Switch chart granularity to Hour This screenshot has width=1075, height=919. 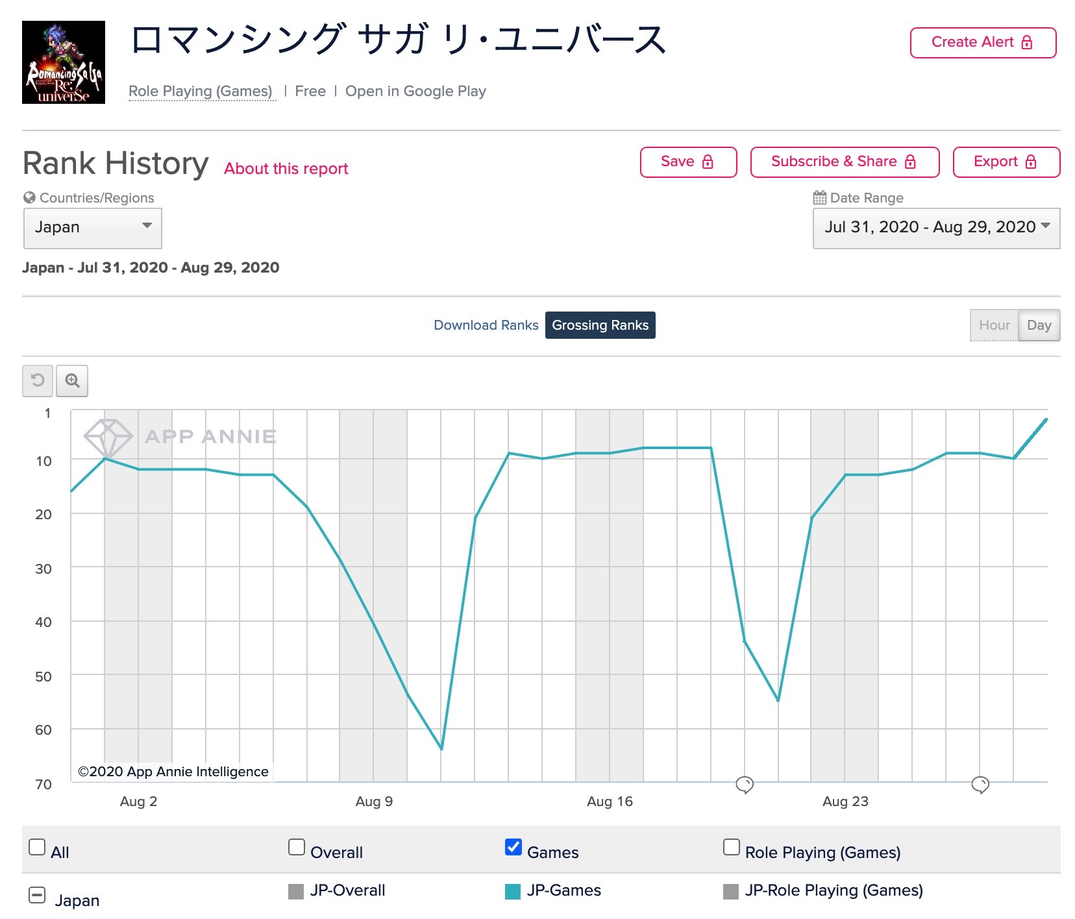[995, 325]
